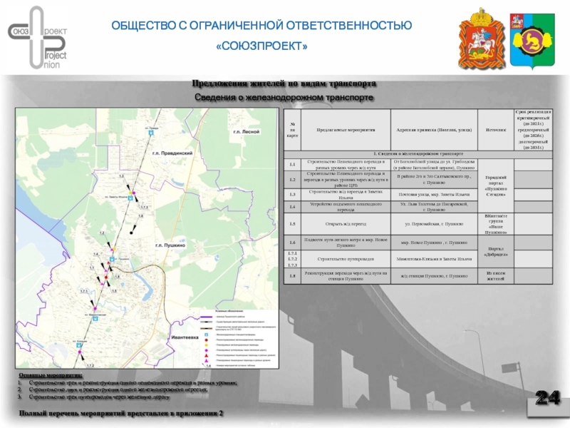The height and width of the screenshot is (428, 570).
Task: Click the slide number 24
Action: pyautogui.click(x=547, y=398)
